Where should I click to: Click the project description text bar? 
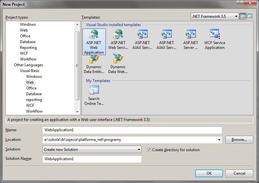129,120
